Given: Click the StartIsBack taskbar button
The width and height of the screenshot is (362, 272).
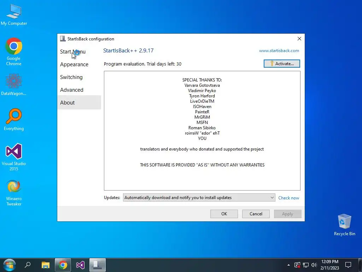Looking at the screenshot, I should [x=97, y=265].
